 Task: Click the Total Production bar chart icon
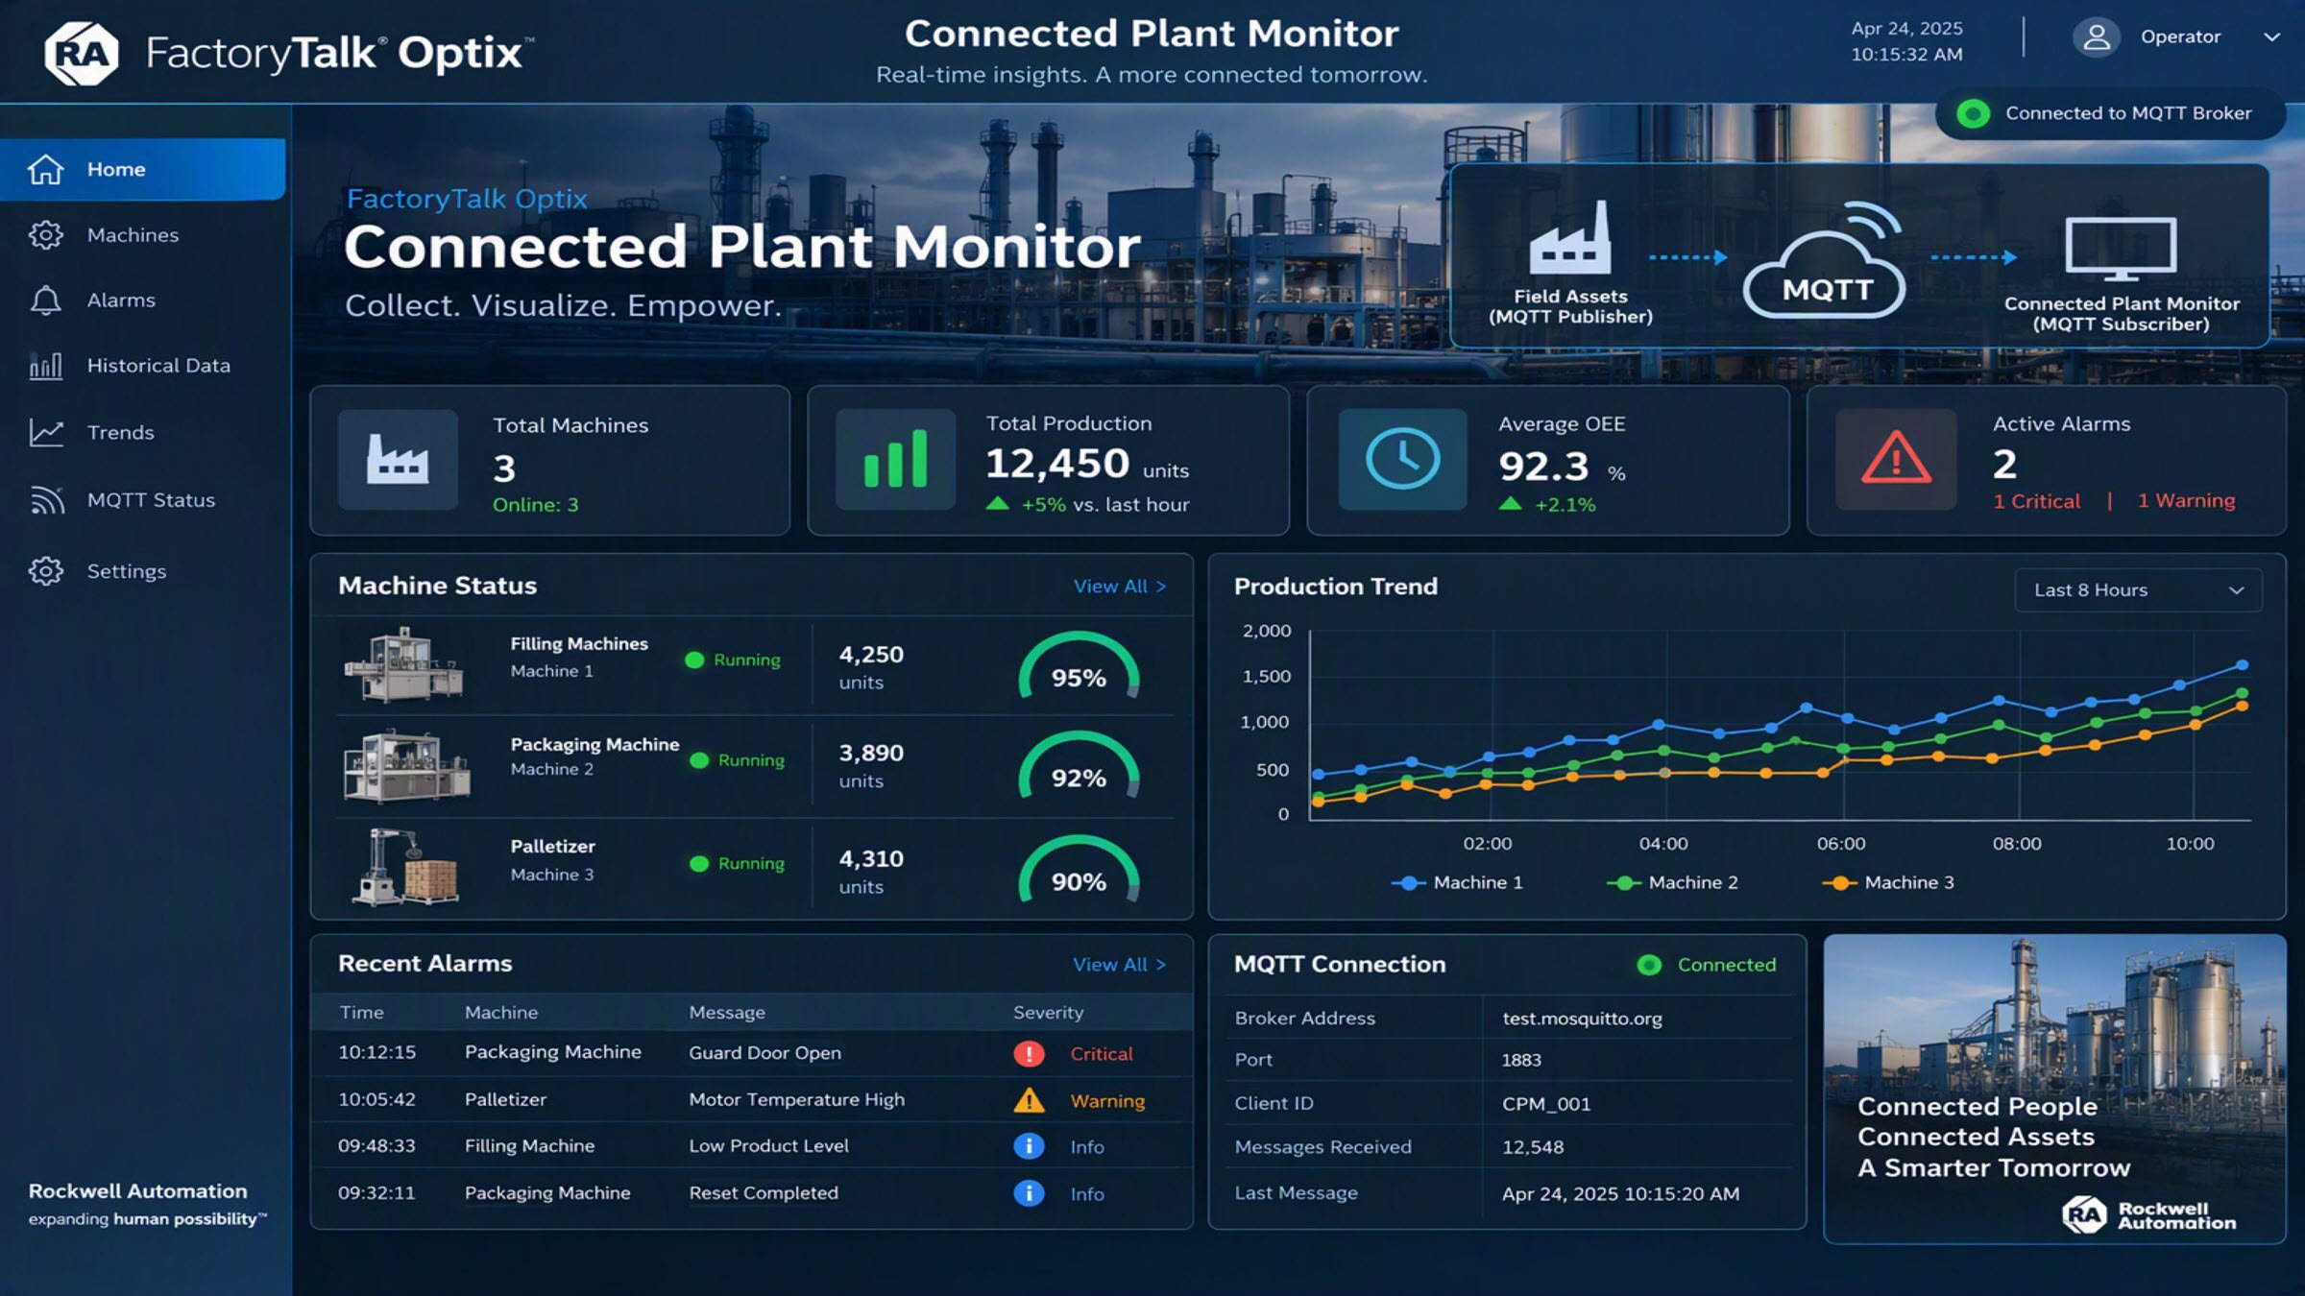pyautogui.click(x=895, y=459)
